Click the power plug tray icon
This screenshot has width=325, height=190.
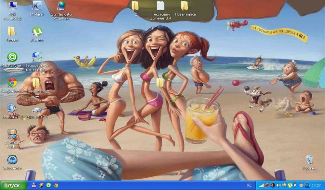[295, 185]
